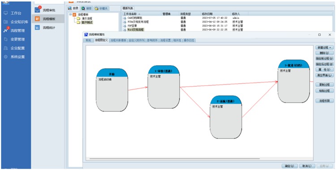Open the 搜索 tab next to 目录

pos(87,9)
